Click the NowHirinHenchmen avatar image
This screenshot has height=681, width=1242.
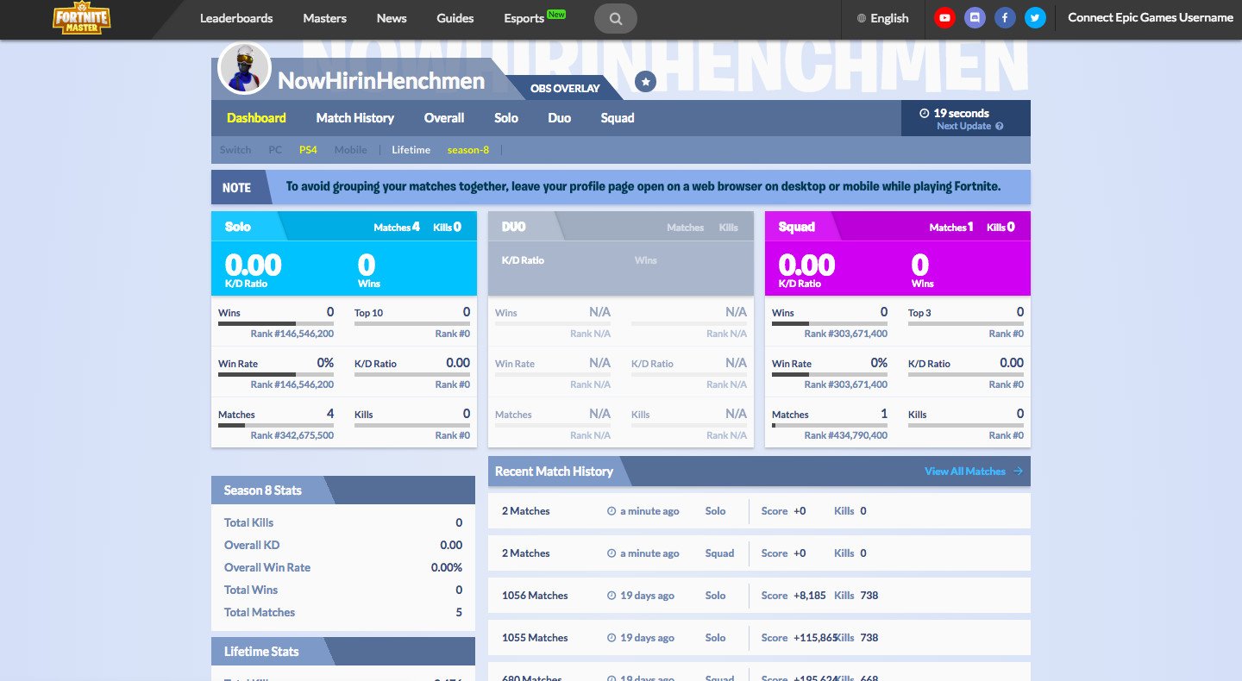(245, 67)
